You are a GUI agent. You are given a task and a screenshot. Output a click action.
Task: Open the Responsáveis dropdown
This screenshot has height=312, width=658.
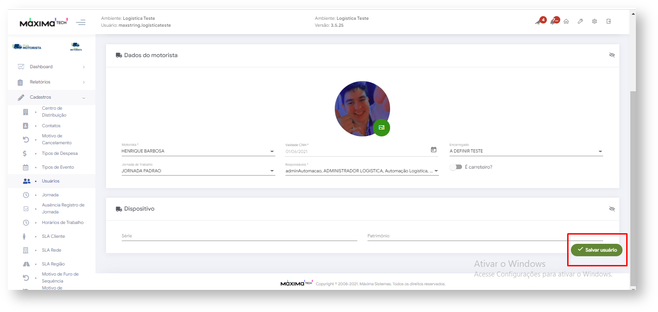362,171
